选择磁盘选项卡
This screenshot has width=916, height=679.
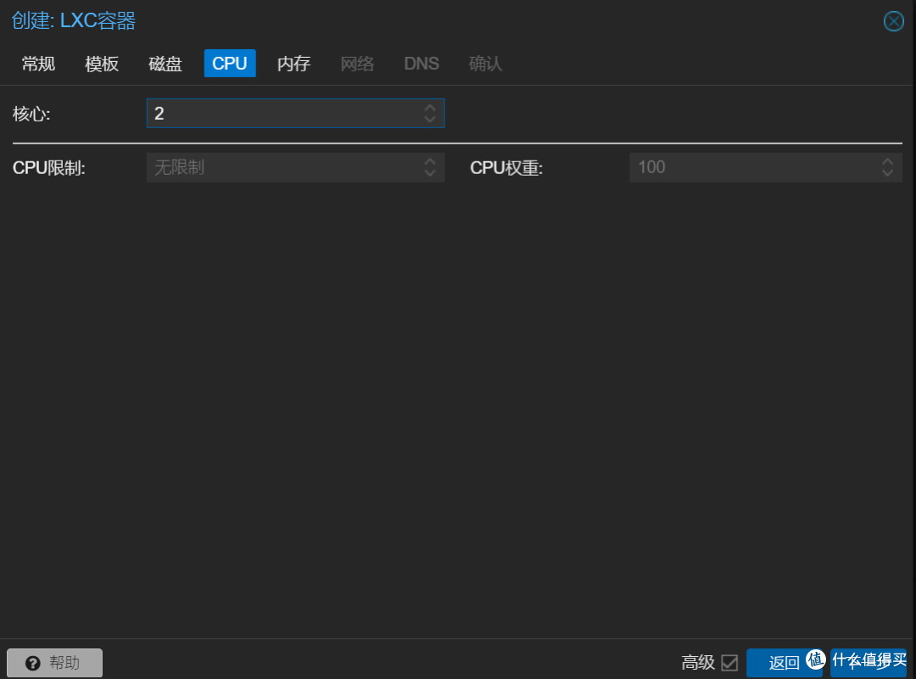pyautogui.click(x=165, y=63)
